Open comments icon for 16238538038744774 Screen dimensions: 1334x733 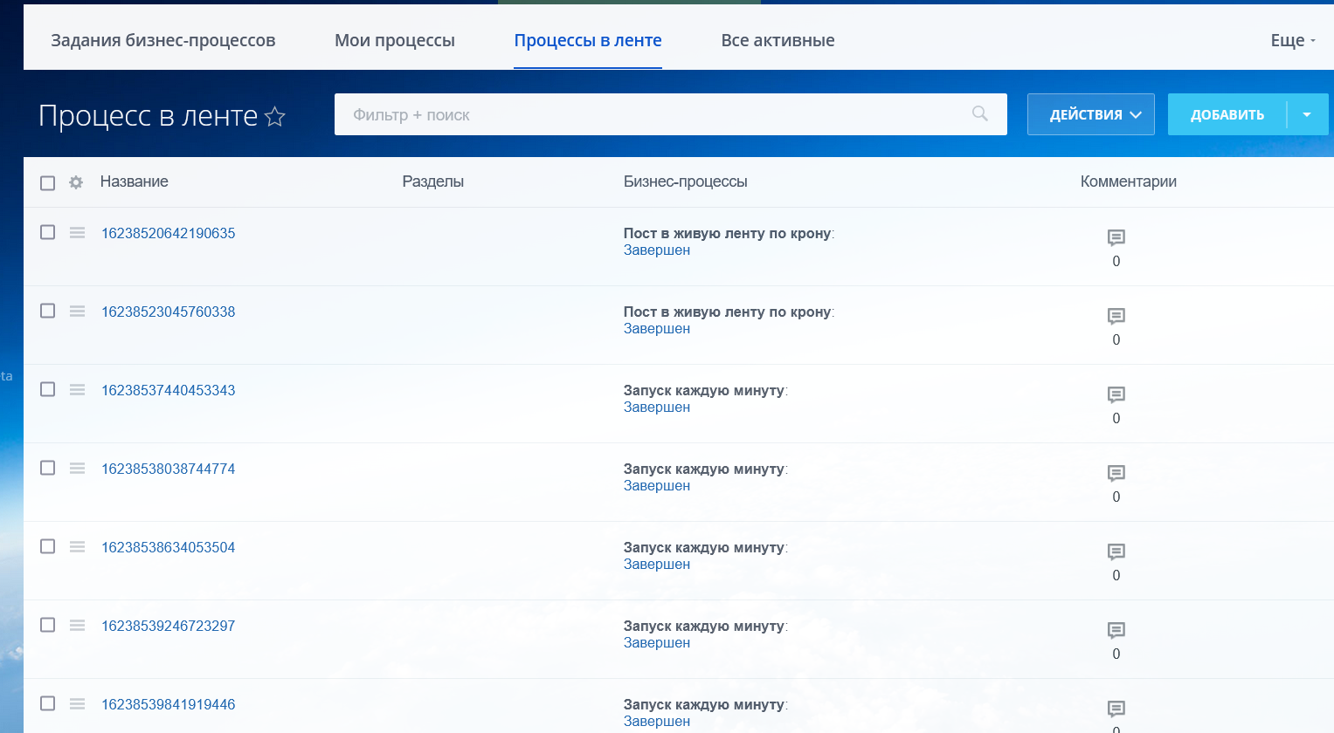(x=1116, y=473)
